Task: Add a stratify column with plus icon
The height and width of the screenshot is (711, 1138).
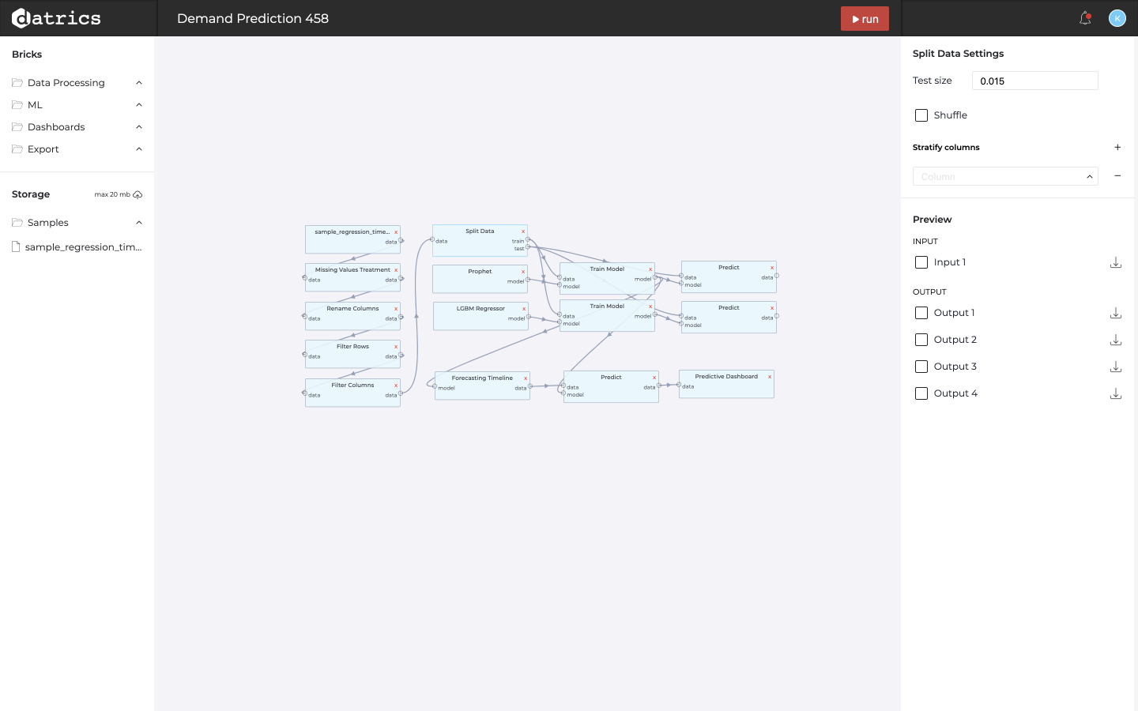Action: coord(1117,147)
